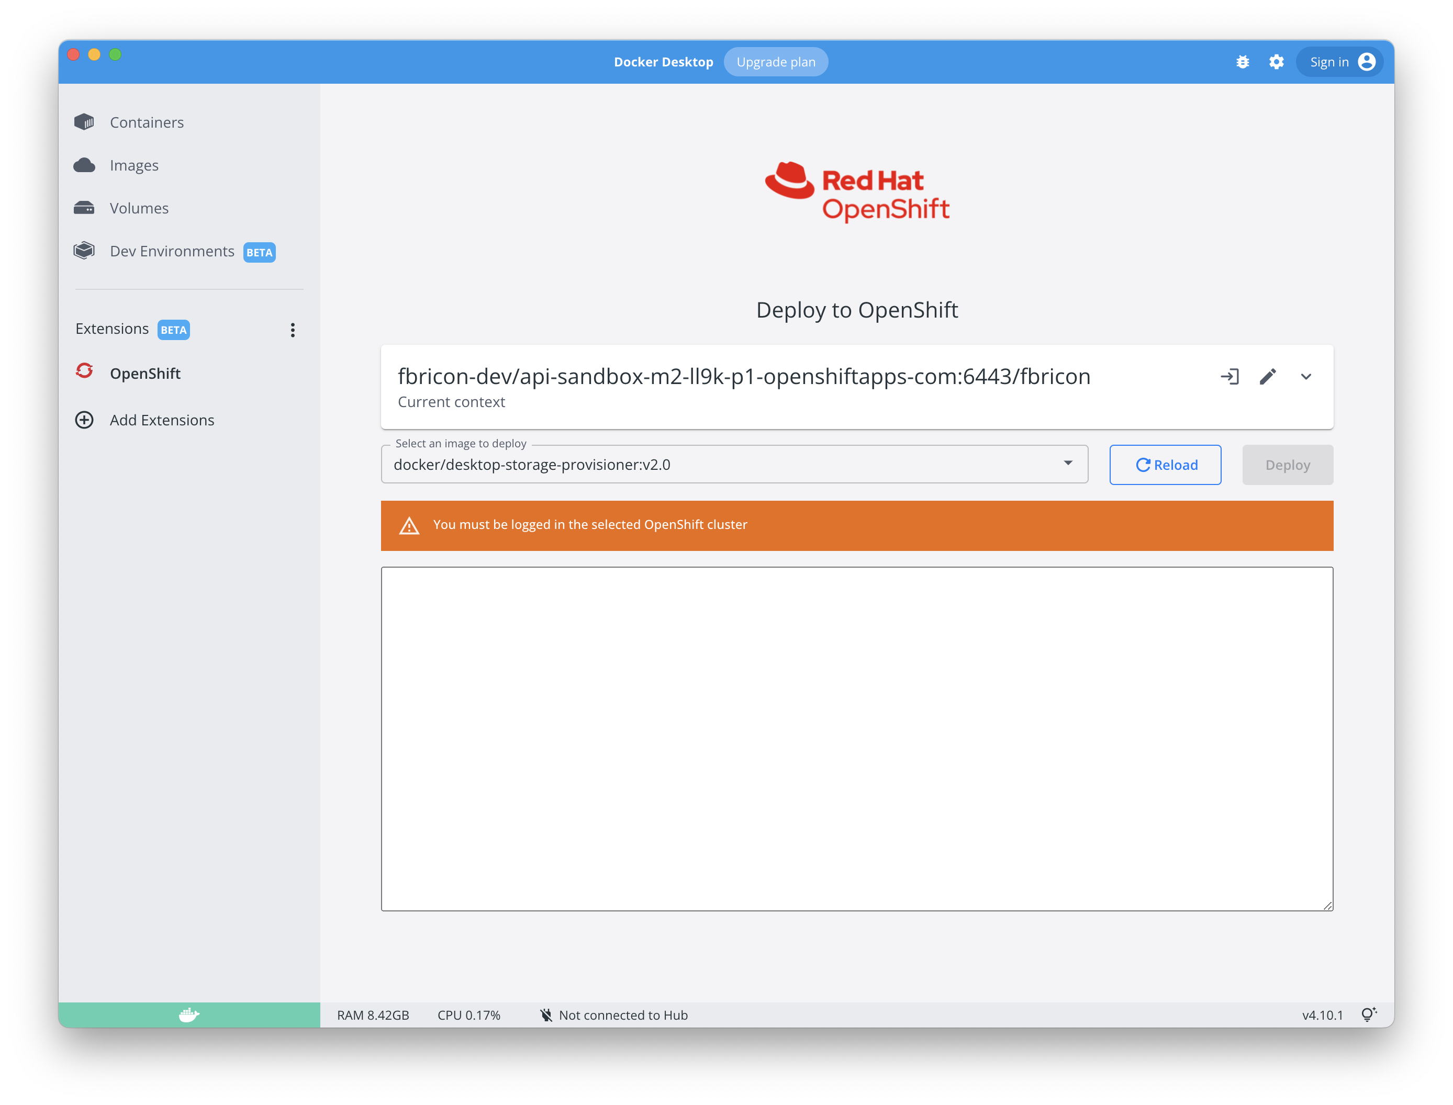The width and height of the screenshot is (1453, 1105).
Task: Click the Not connected to Hub icon
Action: (x=545, y=1015)
